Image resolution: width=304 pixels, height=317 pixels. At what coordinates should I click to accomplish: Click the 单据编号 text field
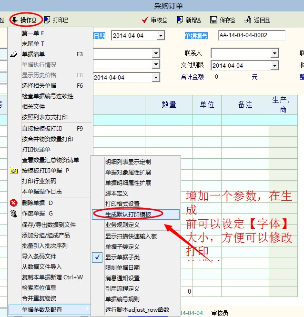point(251,35)
